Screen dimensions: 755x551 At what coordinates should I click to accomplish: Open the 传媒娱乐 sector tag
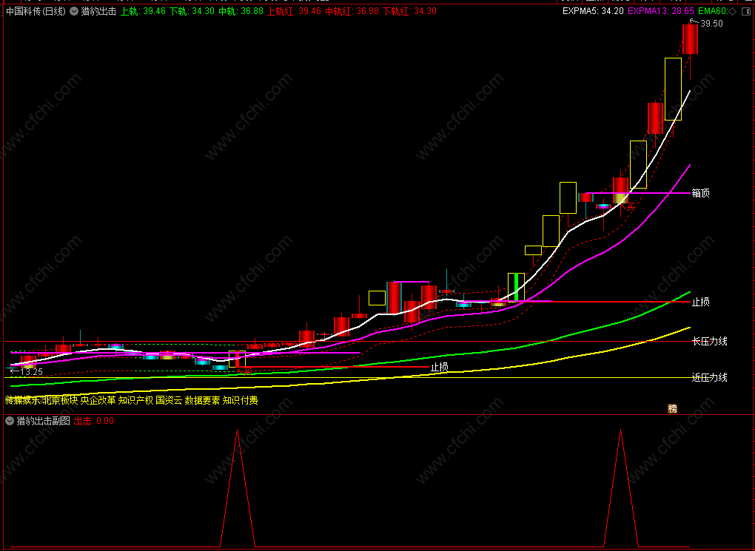click(23, 400)
